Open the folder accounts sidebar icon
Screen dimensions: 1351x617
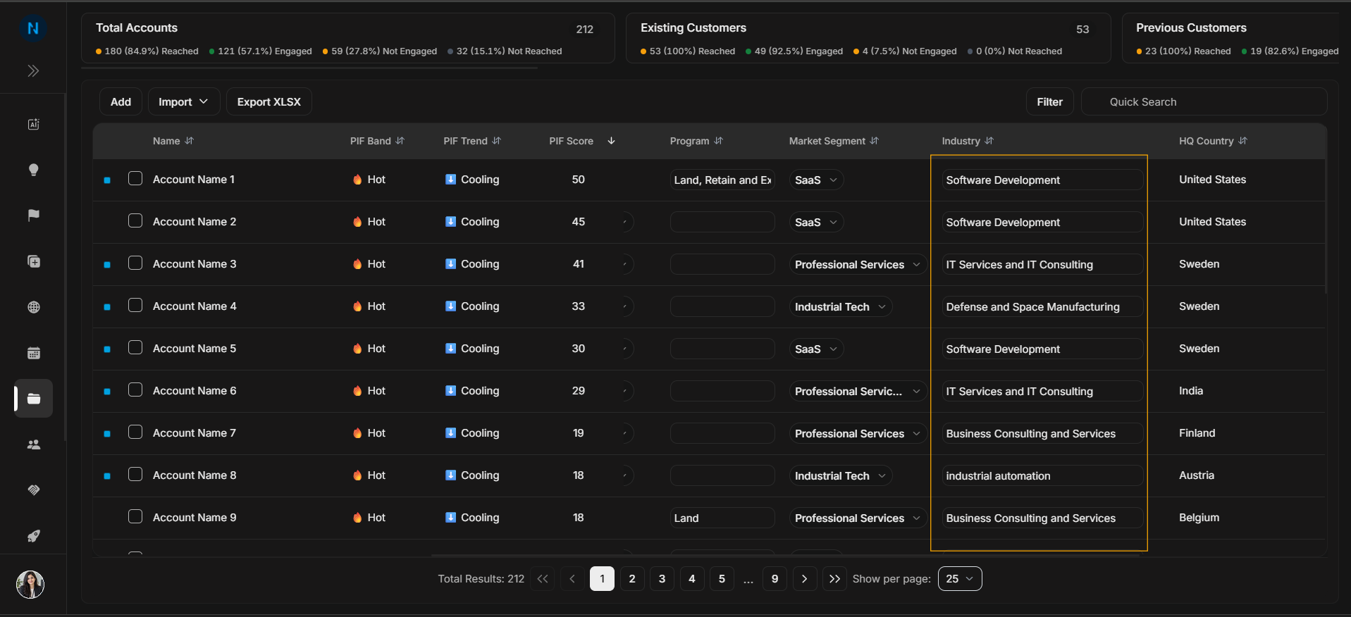pos(33,399)
